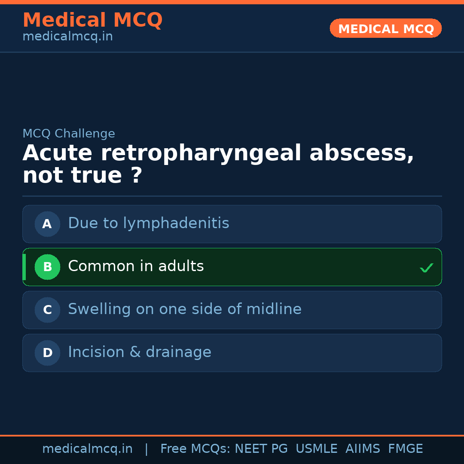Click the circular C option badge

pyautogui.click(x=47, y=310)
